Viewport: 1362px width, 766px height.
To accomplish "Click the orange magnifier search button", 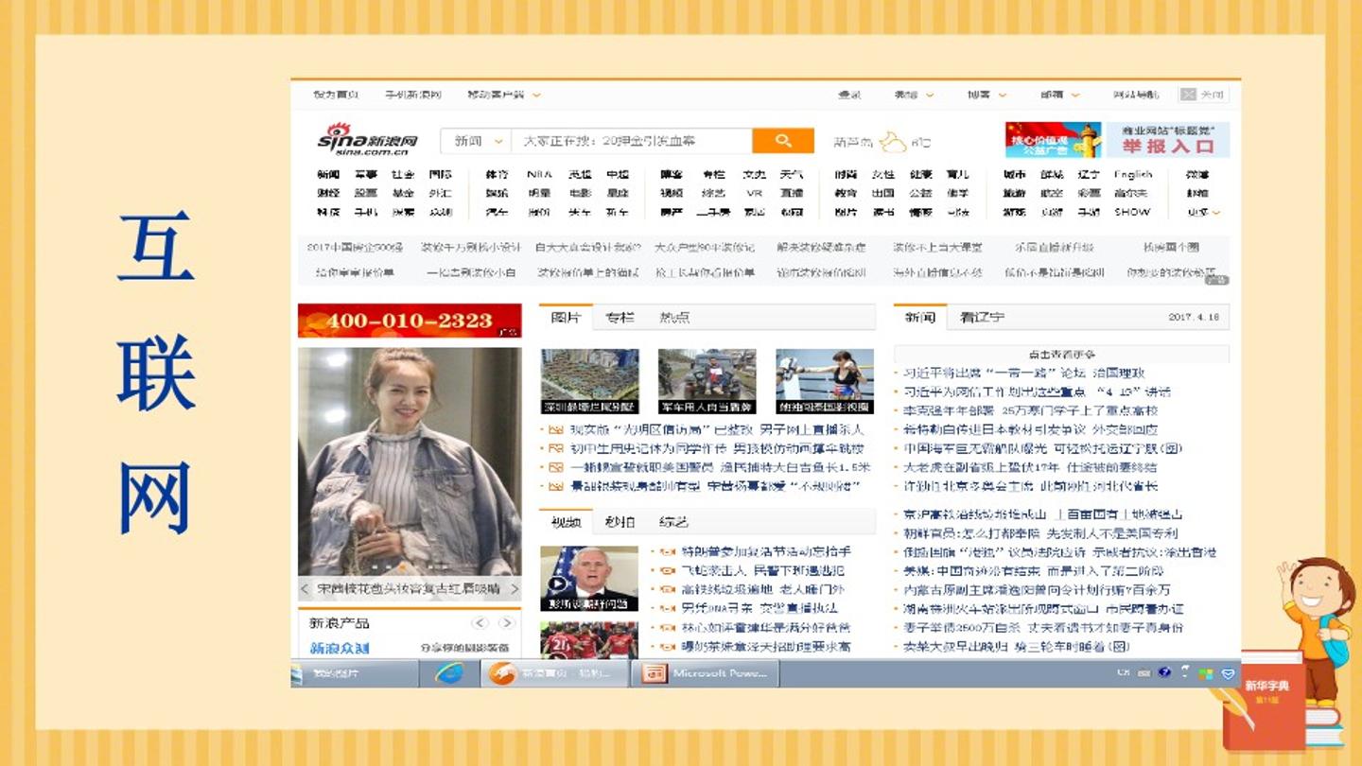I will pos(783,141).
